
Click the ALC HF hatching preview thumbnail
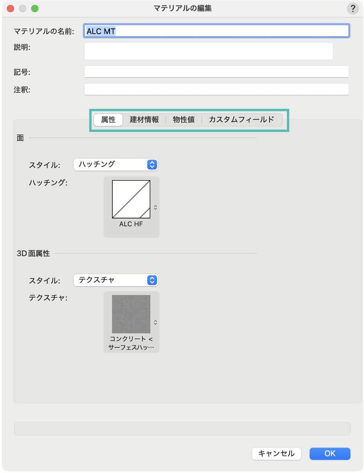click(x=131, y=199)
